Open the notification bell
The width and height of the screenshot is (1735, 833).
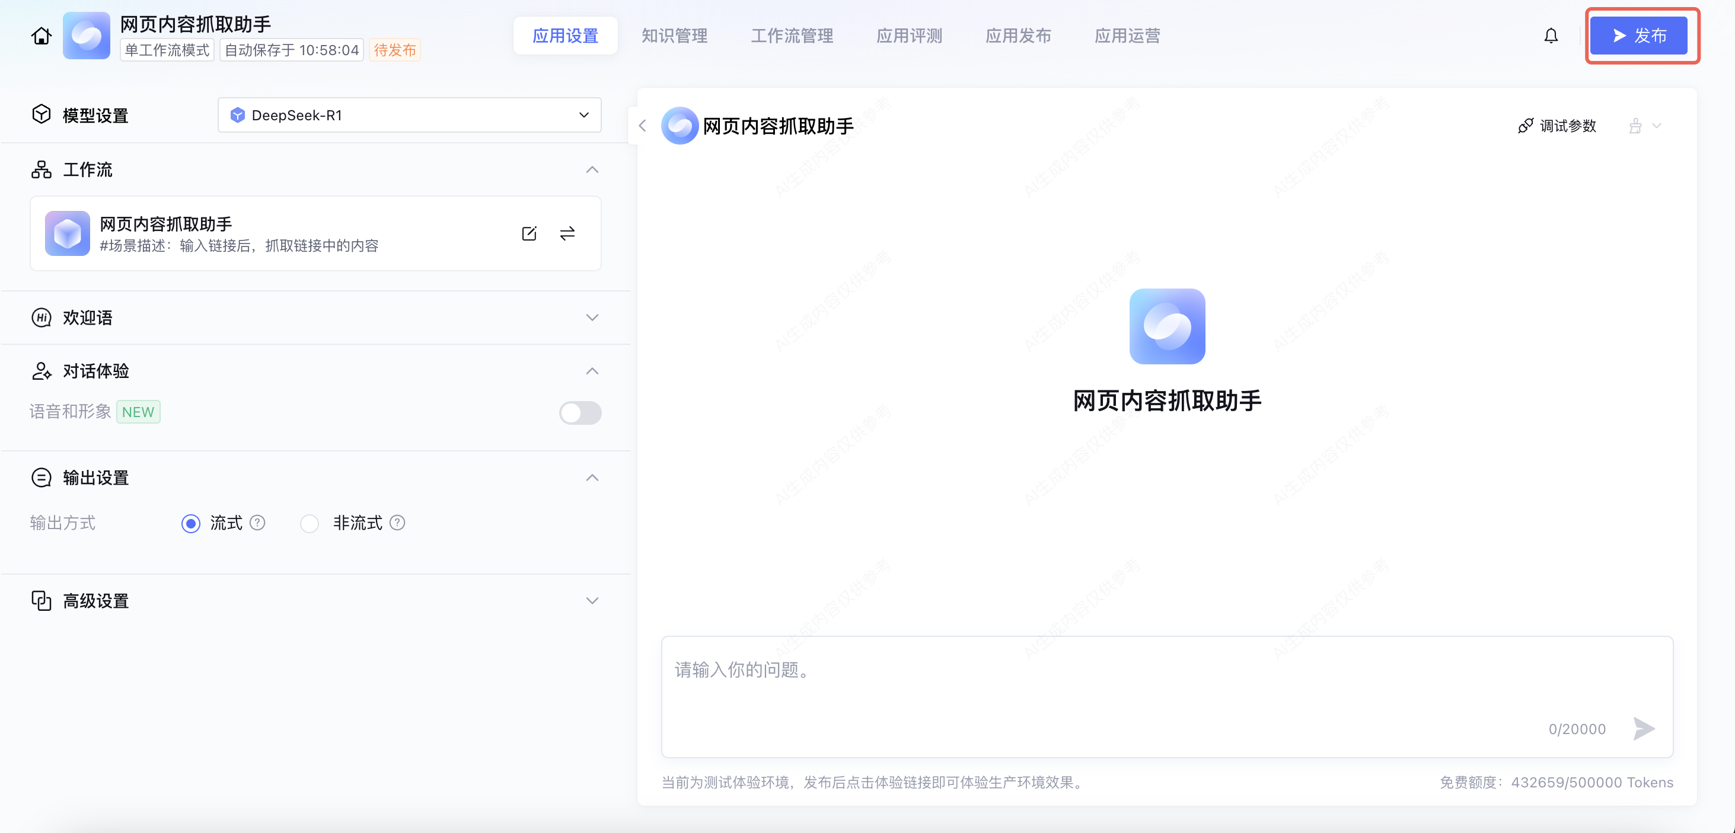pos(1551,36)
